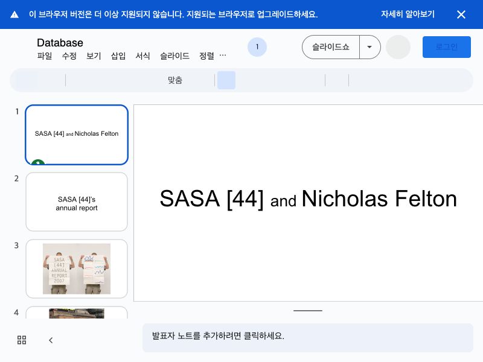Close the unsupported browser warning banner
This screenshot has height=362, width=483.
coord(461,14)
